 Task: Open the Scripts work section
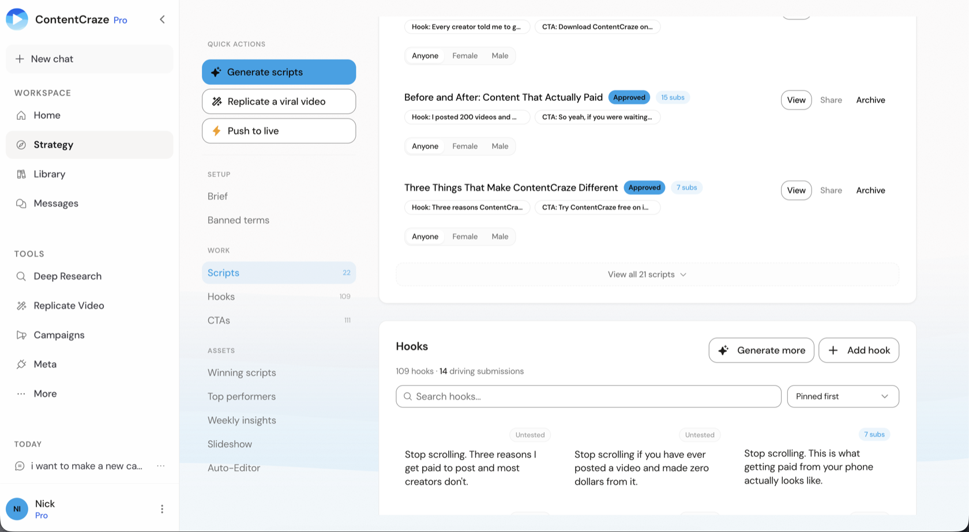pyautogui.click(x=279, y=273)
